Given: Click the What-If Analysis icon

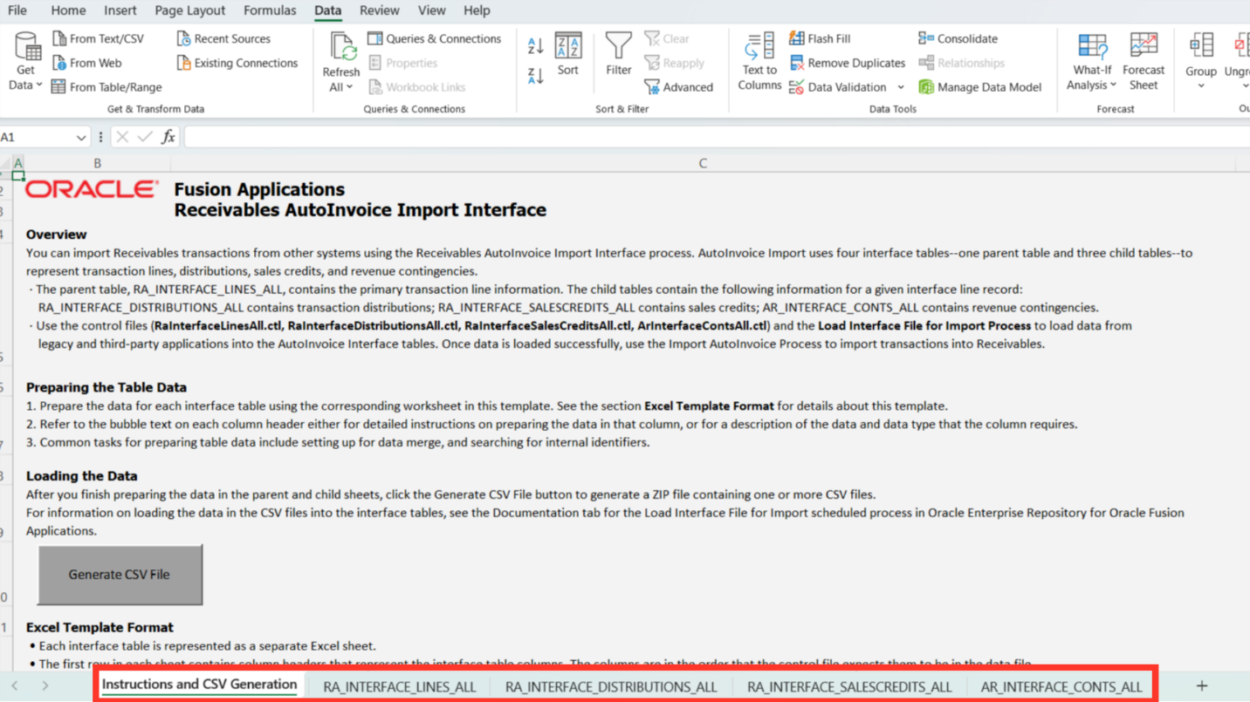Looking at the screenshot, I should [1092, 45].
